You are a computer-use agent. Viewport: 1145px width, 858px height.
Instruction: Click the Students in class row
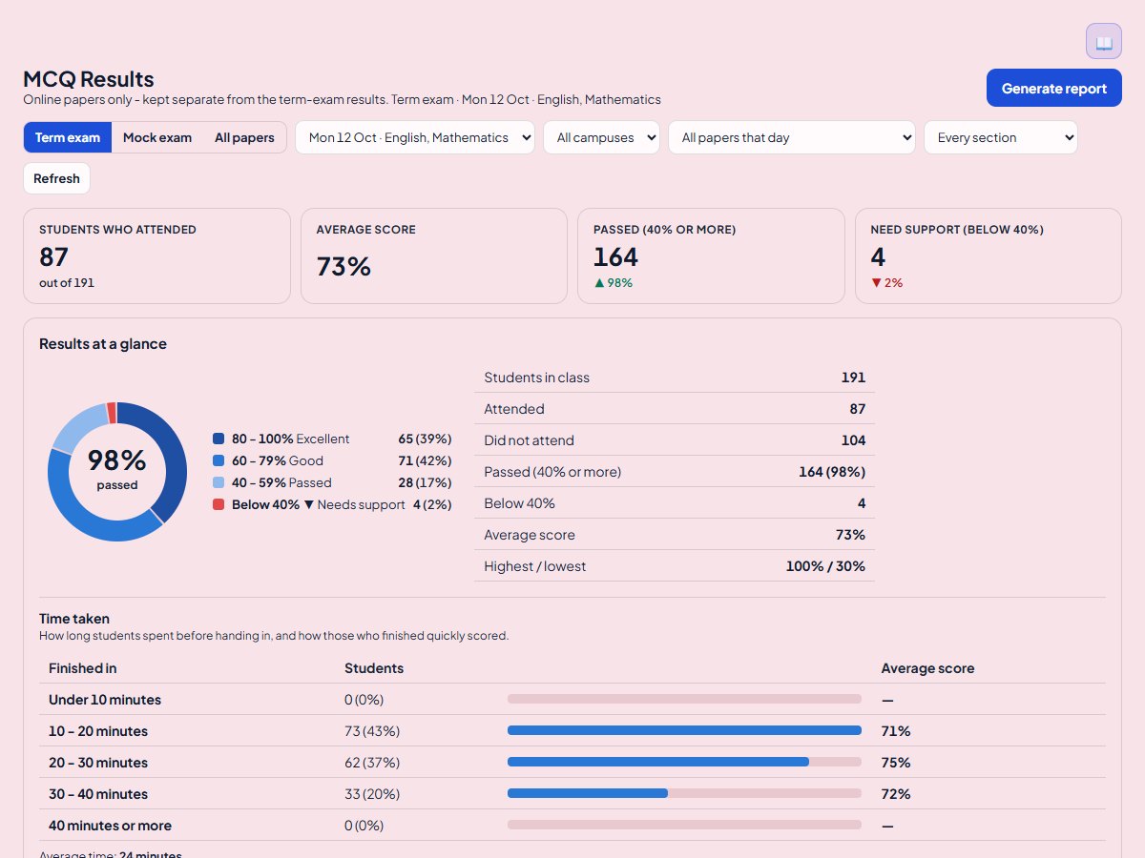click(675, 378)
